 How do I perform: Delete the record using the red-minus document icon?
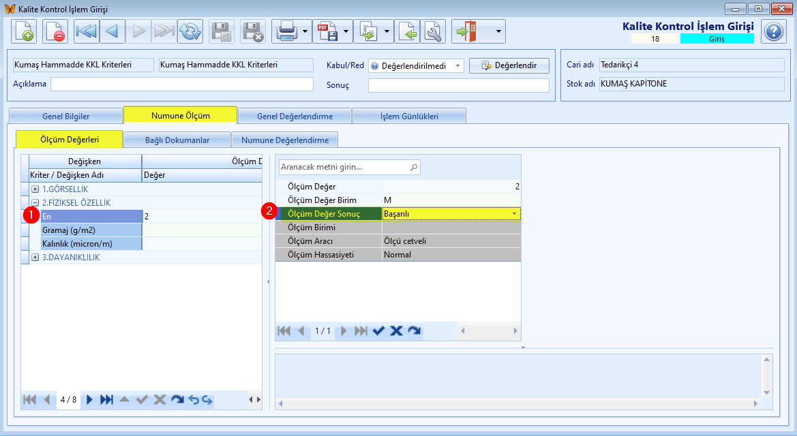pyautogui.click(x=55, y=31)
